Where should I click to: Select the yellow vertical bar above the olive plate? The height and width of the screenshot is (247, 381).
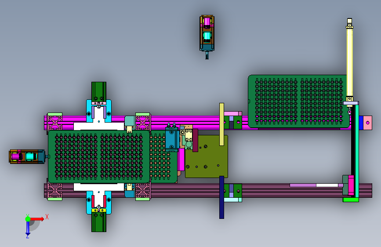(221, 124)
